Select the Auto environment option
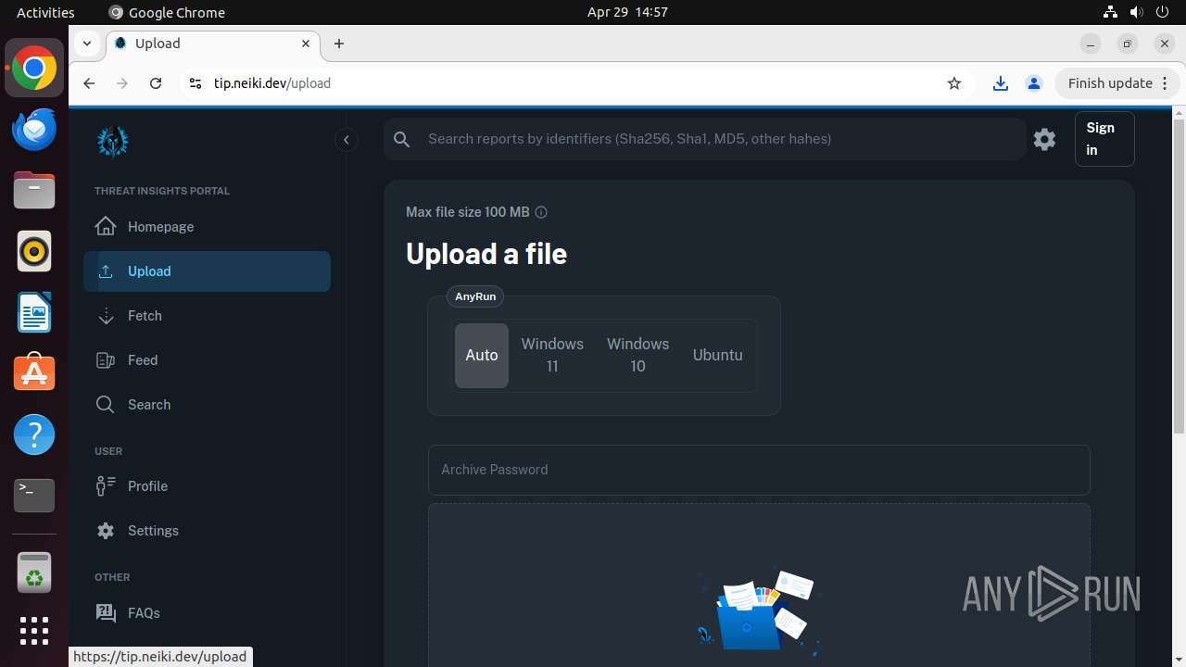The height and width of the screenshot is (667, 1186). point(482,355)
